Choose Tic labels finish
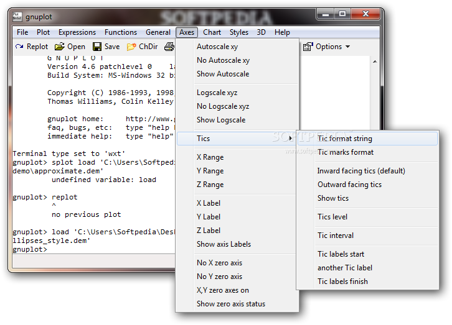This screenshot has width=452, height=325. 367,282
